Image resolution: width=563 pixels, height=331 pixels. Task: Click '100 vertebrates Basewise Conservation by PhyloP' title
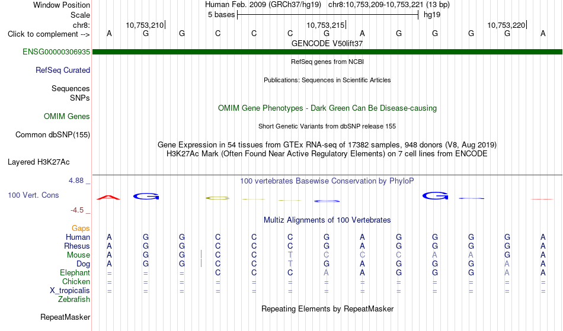click(327, 181)
